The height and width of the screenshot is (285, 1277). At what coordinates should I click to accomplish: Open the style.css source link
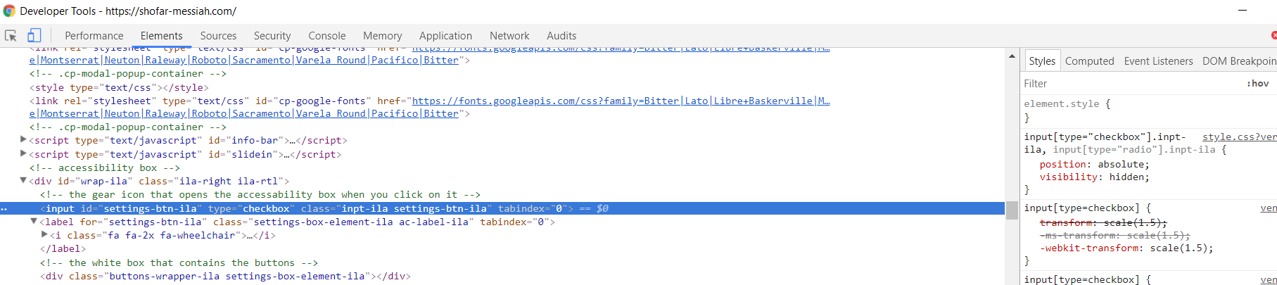(1239, 137)
